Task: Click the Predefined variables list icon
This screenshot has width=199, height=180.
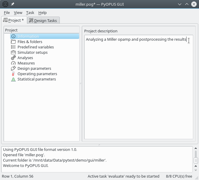Action: tap(13, 47)
